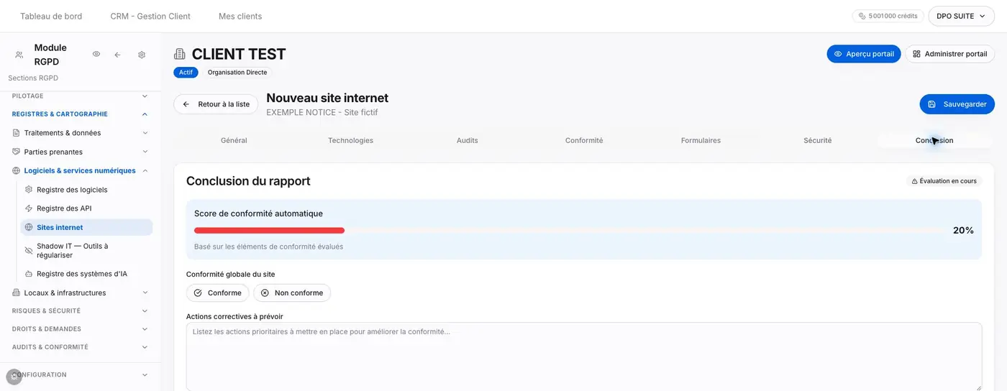Select Conforme for global compliance
The image size is (1007, 391).
[x=218, y=293]
